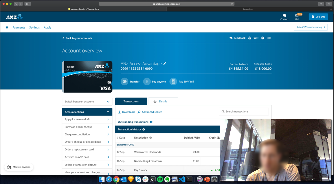
Task: Select the Favourites browser tab
Action: (248, 9)
